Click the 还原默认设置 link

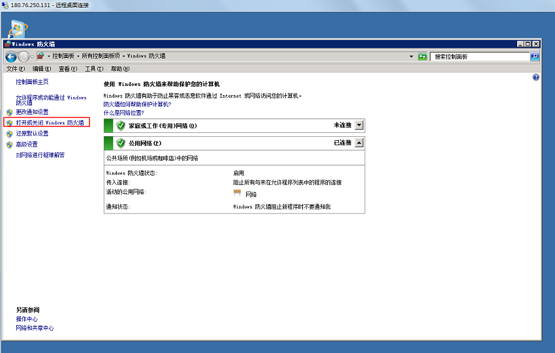pos(32,134)
